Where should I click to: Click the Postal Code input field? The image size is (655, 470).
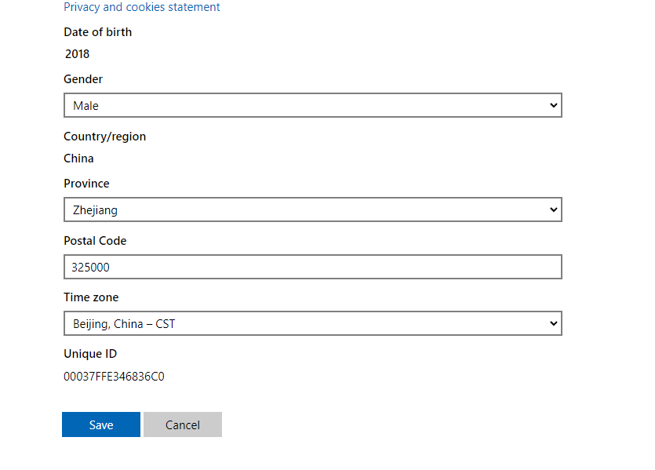pyautogui.click(x=312, y=267)
